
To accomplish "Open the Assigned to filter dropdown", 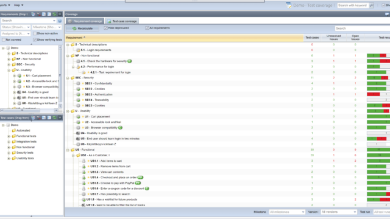I will pos(16,33).
